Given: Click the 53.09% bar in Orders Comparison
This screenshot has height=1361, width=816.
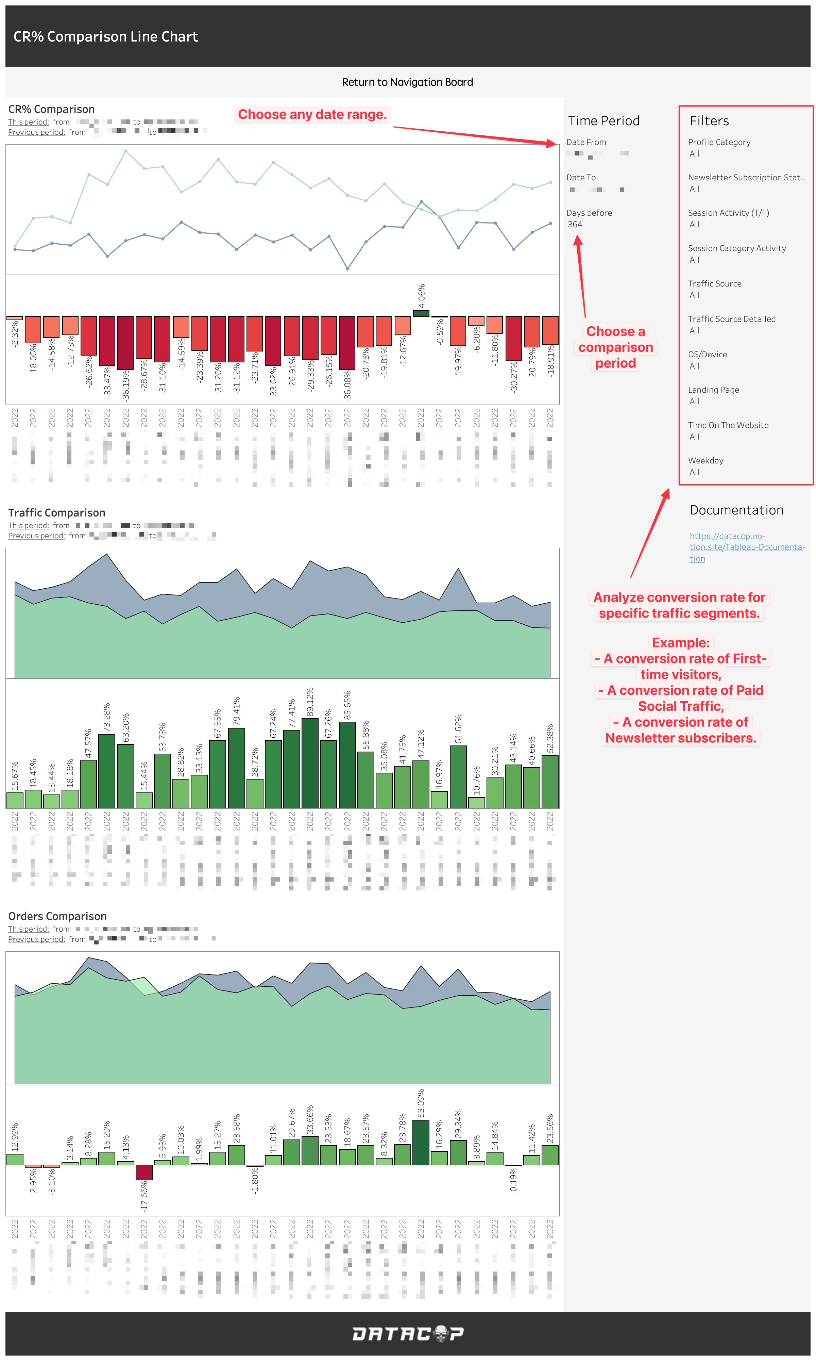Looking at the screenshot, I should coord(421,1143).
